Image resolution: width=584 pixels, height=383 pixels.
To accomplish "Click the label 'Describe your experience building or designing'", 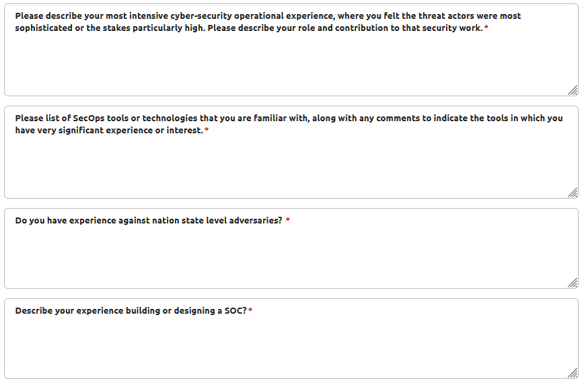I will click(131, 310).
